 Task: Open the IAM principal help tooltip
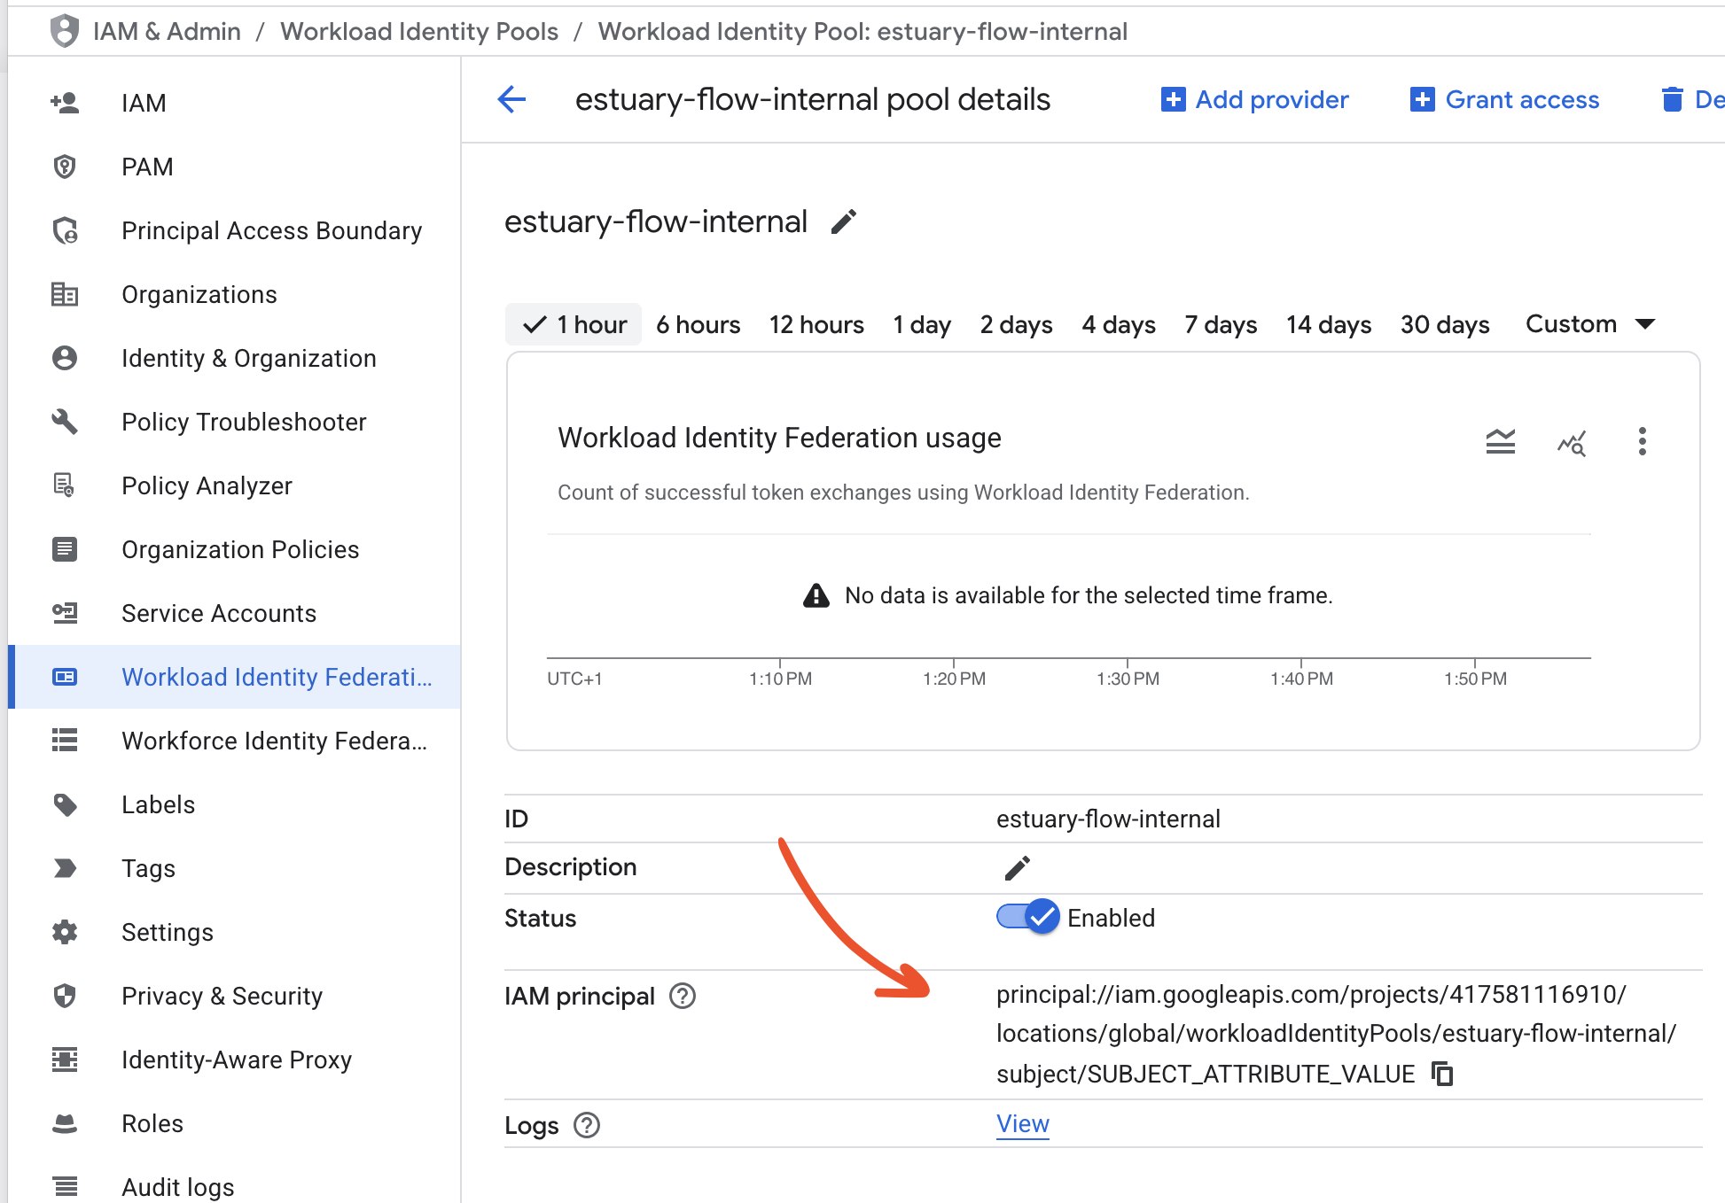tap(681, 996)
